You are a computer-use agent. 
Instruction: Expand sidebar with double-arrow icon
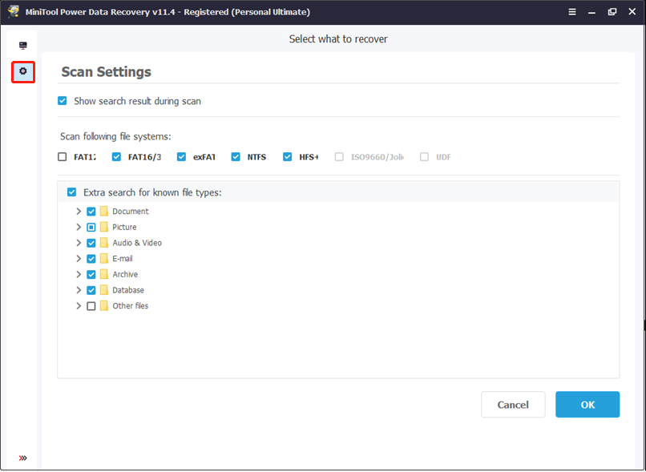click(23, 458)
